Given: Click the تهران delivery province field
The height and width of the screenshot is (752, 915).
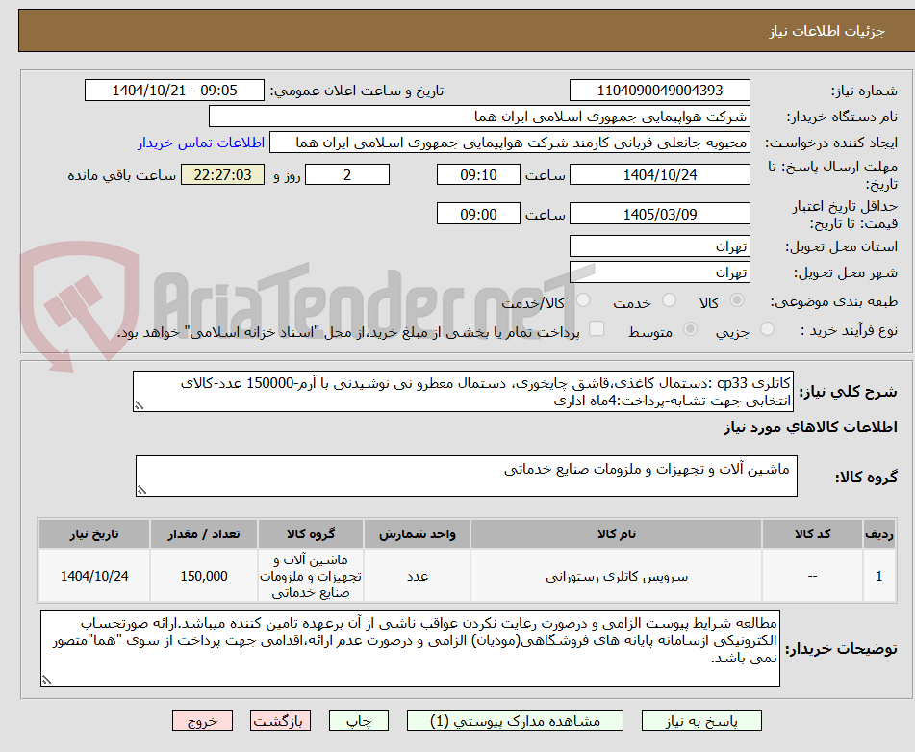Looking at the screenshot, I should (661, 246).
